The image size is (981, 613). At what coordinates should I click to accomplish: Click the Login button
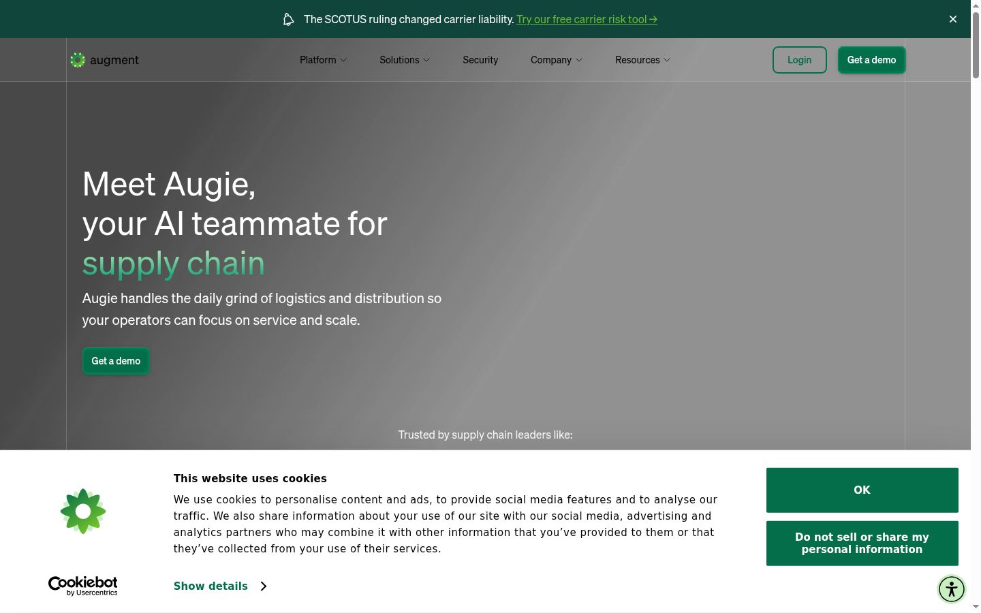pyautogui.click(x=799, y=60)
